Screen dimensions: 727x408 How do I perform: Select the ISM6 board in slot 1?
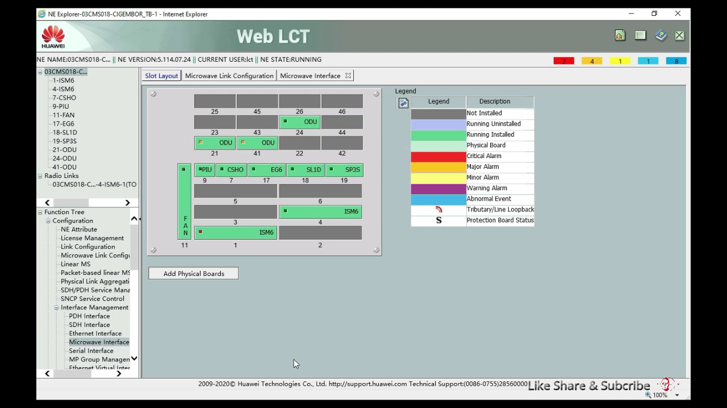point(236,232)
